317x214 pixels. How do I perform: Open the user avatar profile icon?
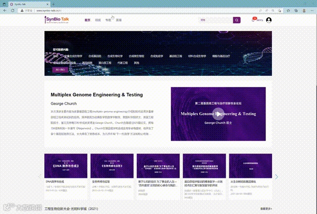(268, 20)
